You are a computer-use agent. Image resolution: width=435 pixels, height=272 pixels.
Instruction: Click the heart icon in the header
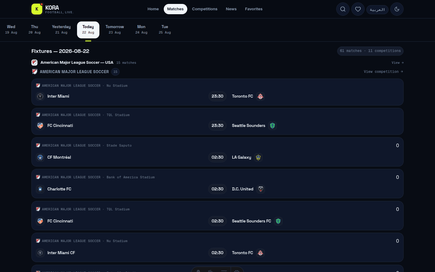(358, 9)
